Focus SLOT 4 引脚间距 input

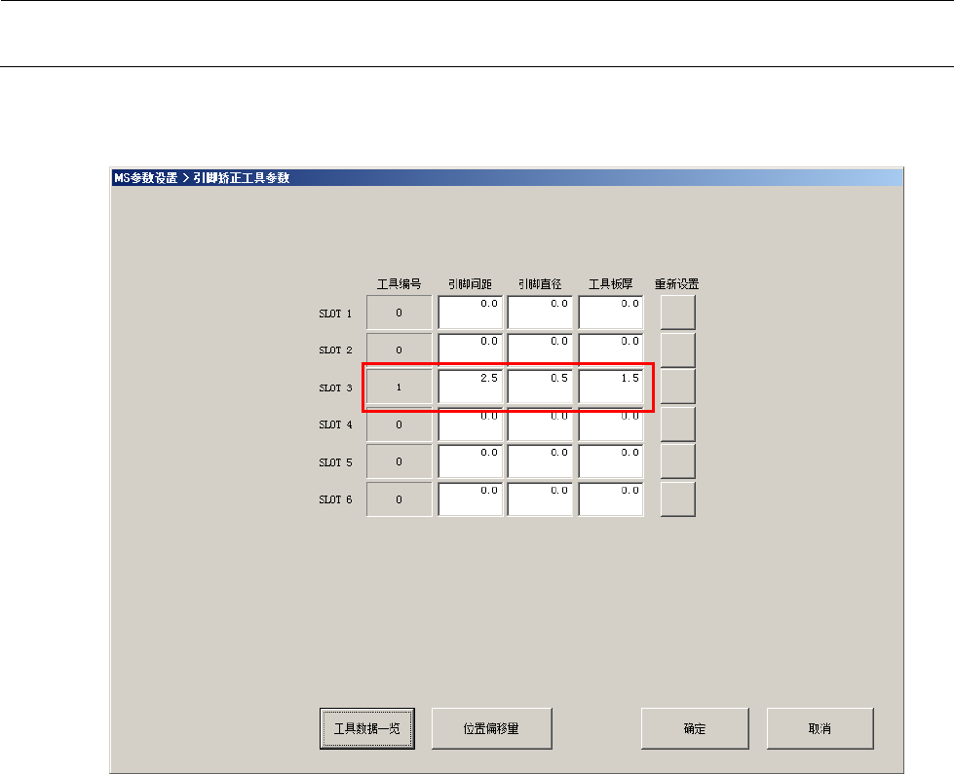click(x=471, y=424)
